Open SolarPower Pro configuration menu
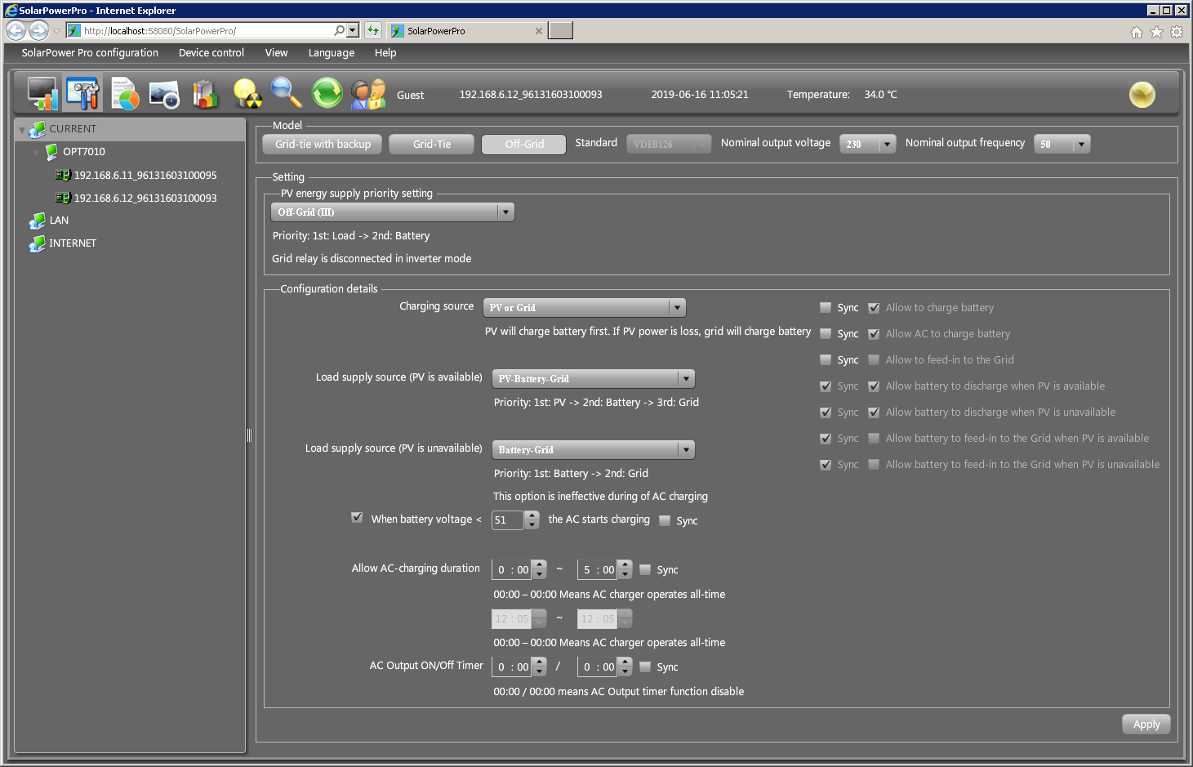This screenshot has height=767, width=1193. pyautogui.click(x=90, y=53)
